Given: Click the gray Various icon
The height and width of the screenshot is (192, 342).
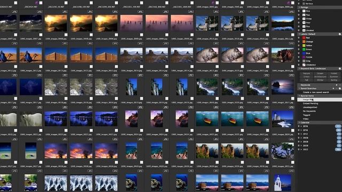Looking at the screenshot, I should tap(304, 4).
